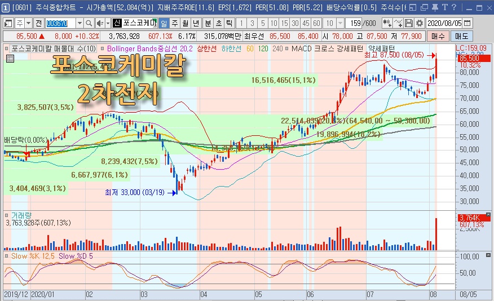Click the 16,516,465(15,1%) volume profile label
The image size is (494, 301).
tap(283, 80)
